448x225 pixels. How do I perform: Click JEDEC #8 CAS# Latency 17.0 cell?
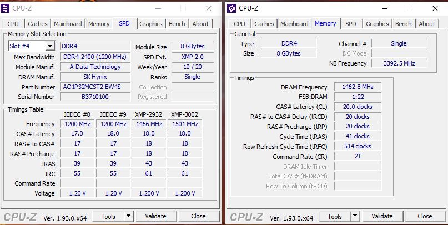pyautogui.click(x=77, y=134)
